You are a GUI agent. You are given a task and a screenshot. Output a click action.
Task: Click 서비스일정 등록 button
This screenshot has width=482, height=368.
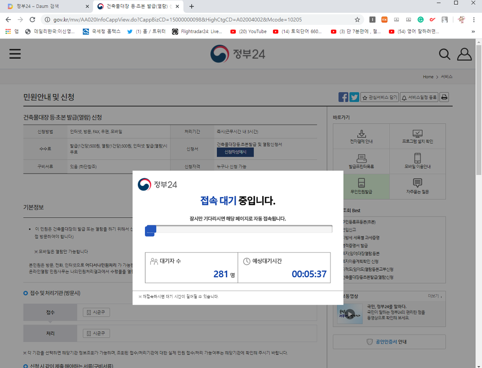pyautogui.click(x=419, y=97)
